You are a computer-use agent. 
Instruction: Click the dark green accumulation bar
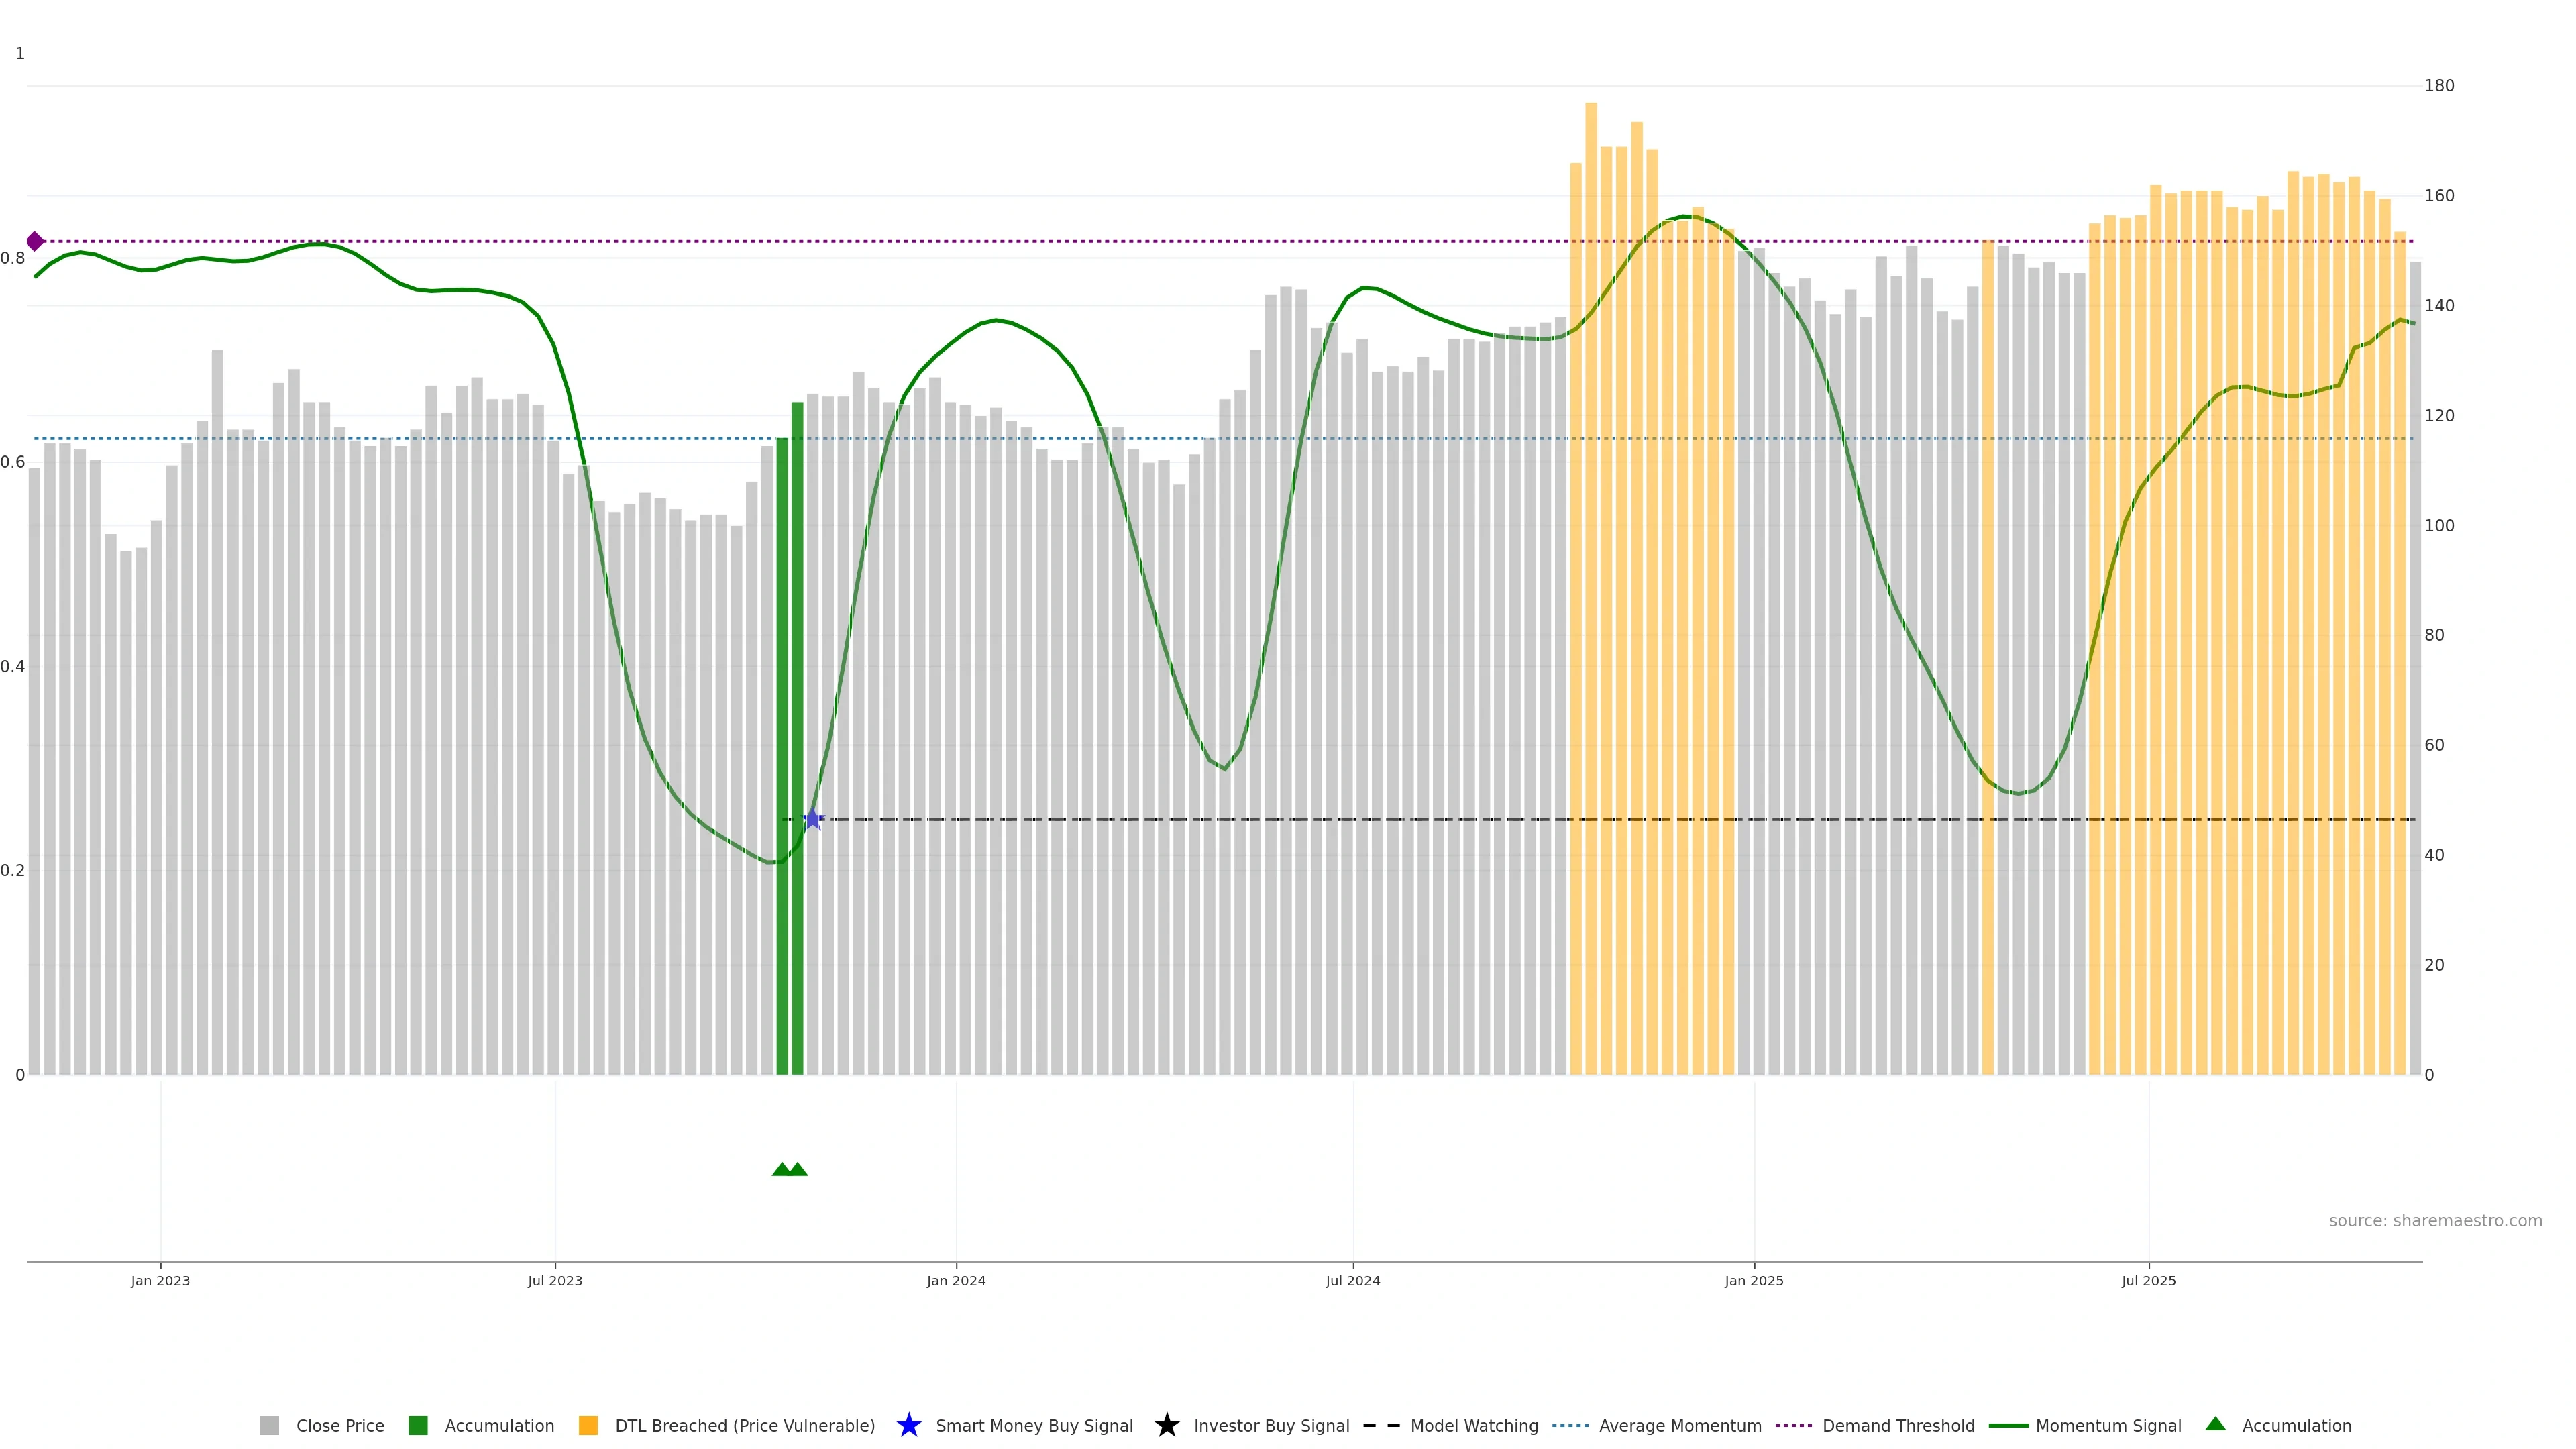[x=797, y=740]
